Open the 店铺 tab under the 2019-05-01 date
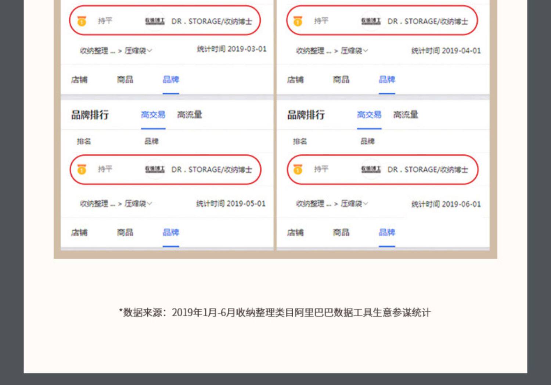This screenshot has width=551, height=385. (x=79, y=233)
